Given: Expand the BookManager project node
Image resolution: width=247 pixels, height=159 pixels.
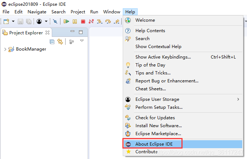Looking at the screenshot, I should [x=5, y=50].
